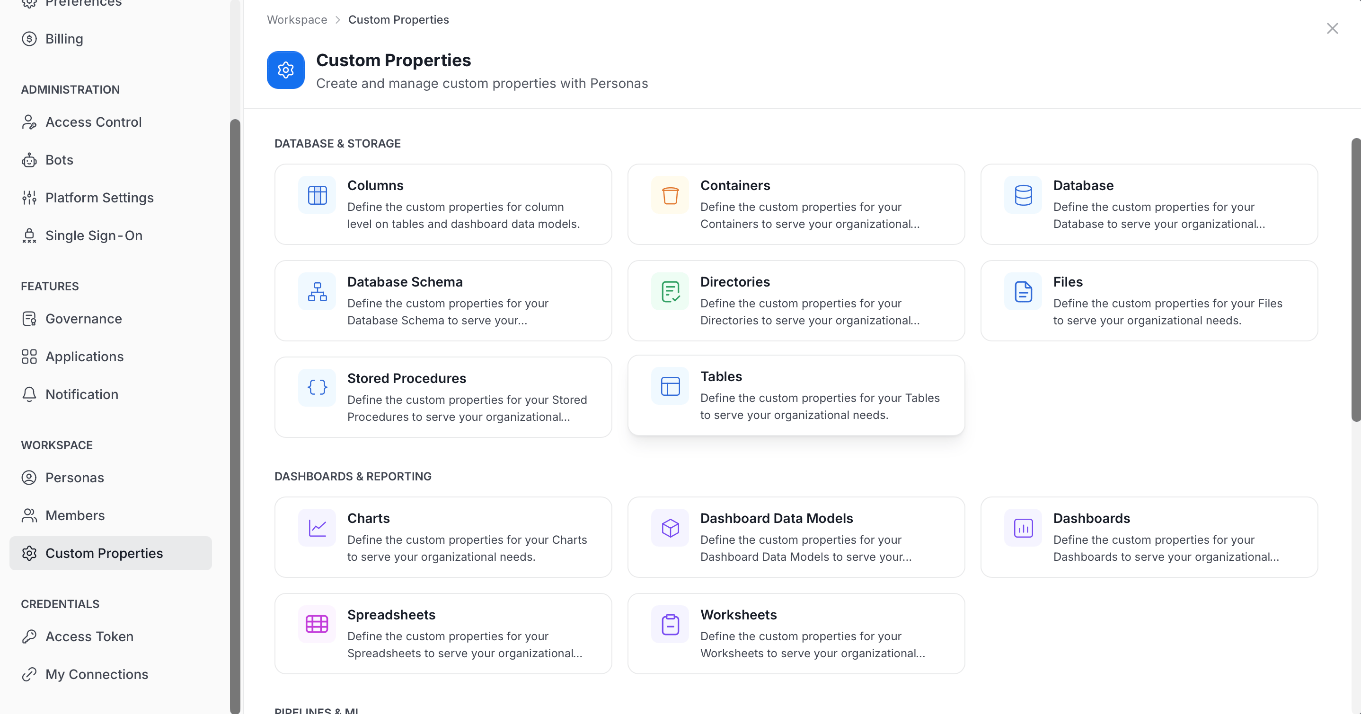Click the Custom Properties breadcrumb item
Screen dimensions: 1361x714
click(x=398, y=19)
